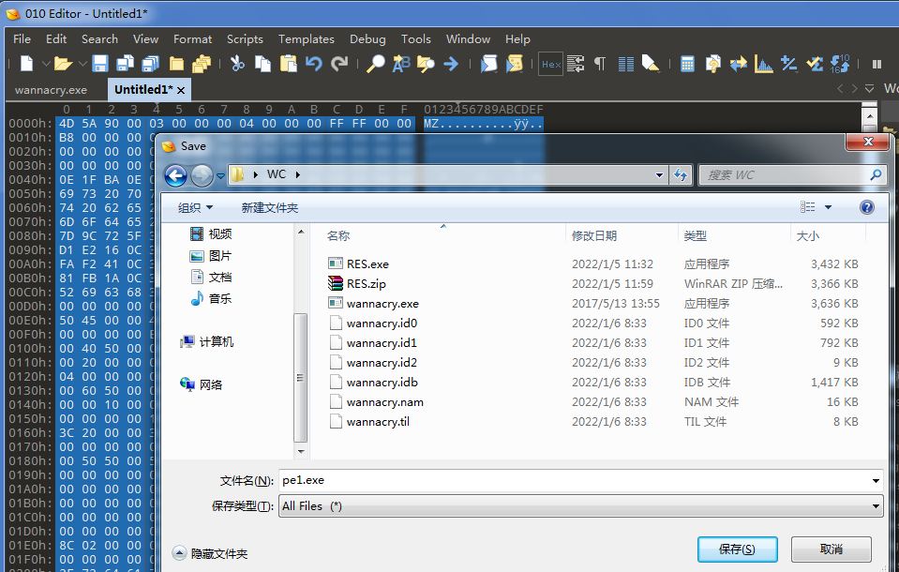Open Find in Files icon
The height and width of the screenshot is (572, 899).
pos(426,64)
